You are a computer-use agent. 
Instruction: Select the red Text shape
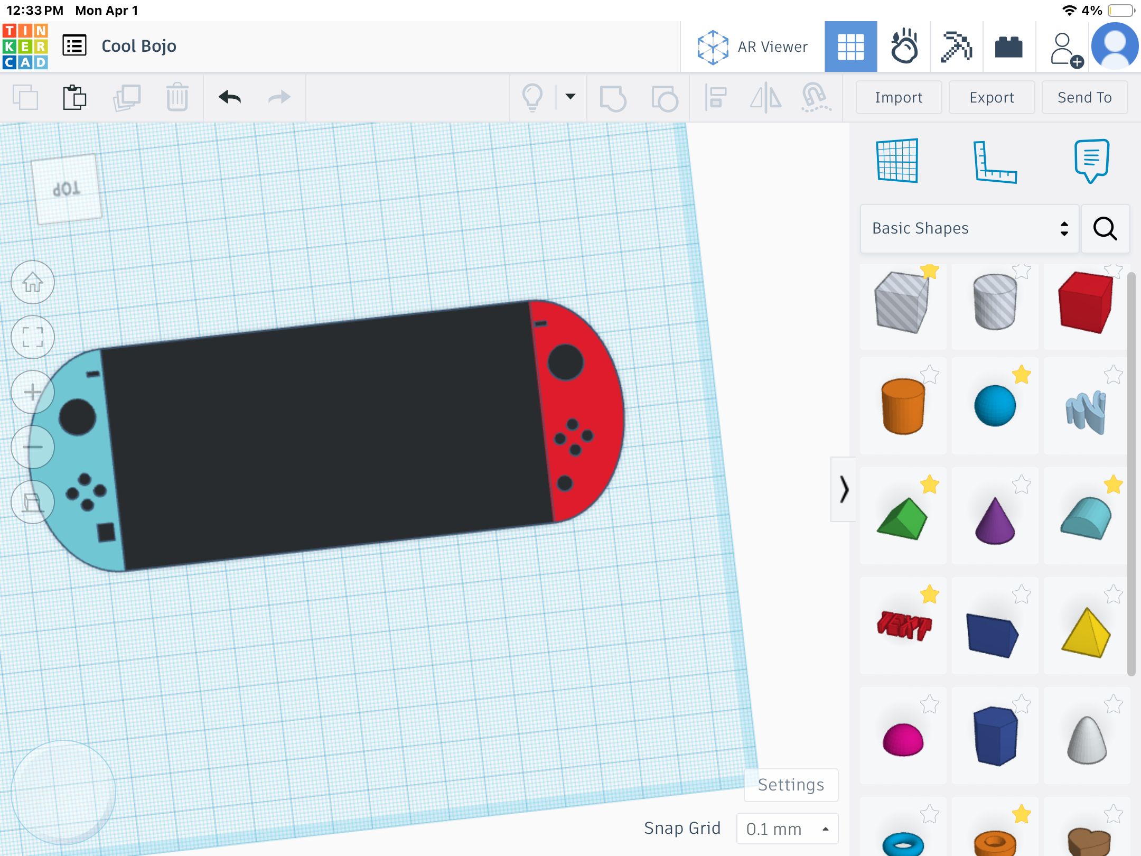tap(904, 626)
